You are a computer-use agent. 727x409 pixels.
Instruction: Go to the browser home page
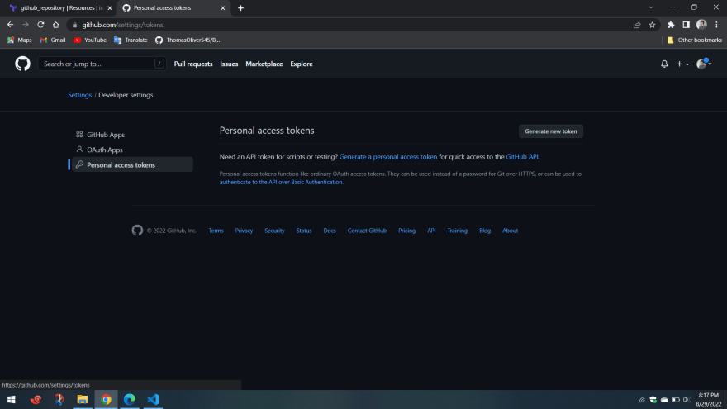coord(55,25)
